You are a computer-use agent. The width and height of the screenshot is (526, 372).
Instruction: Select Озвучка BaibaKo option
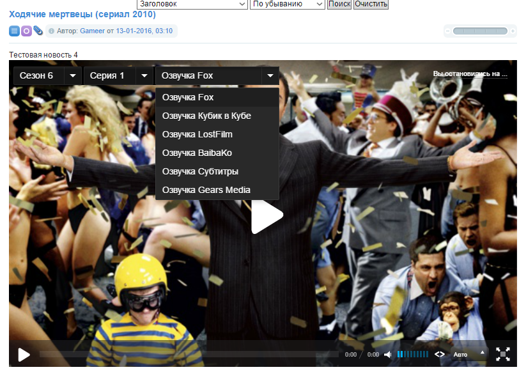point(217,153)
